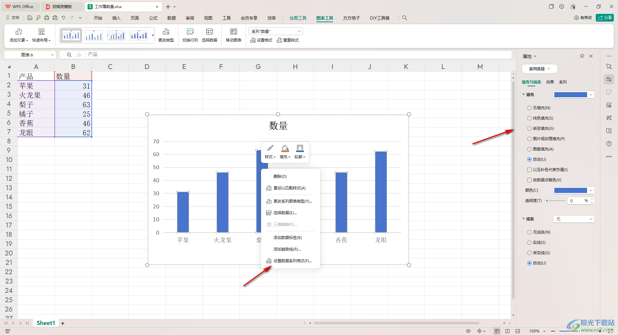
Task: Click the settings sliders icon in right sidebar
Action: point(609,79)
